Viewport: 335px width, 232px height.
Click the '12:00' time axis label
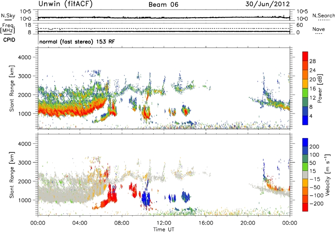pos(164,223)
